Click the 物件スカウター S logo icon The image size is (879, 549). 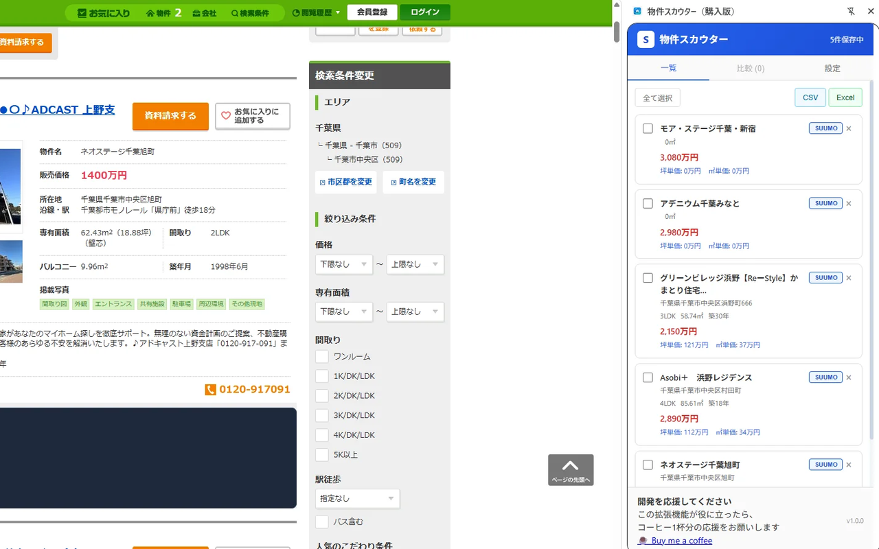[646, 40]
